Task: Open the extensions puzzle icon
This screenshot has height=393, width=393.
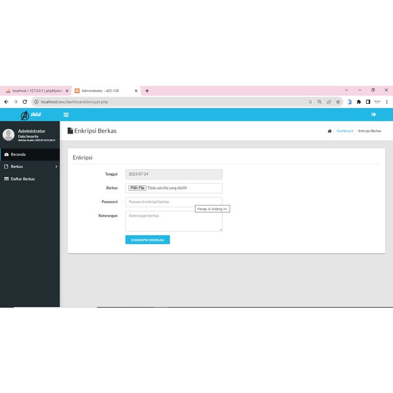Action: pyautogui.click(x=359, y=102)
